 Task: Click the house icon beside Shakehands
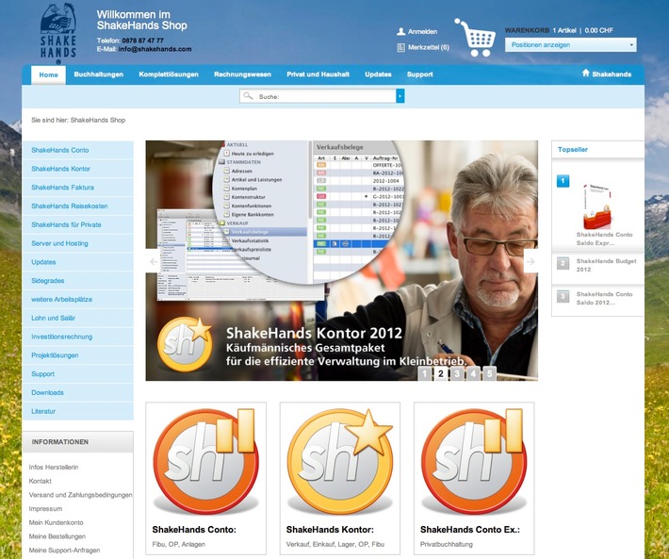[586, 73]
